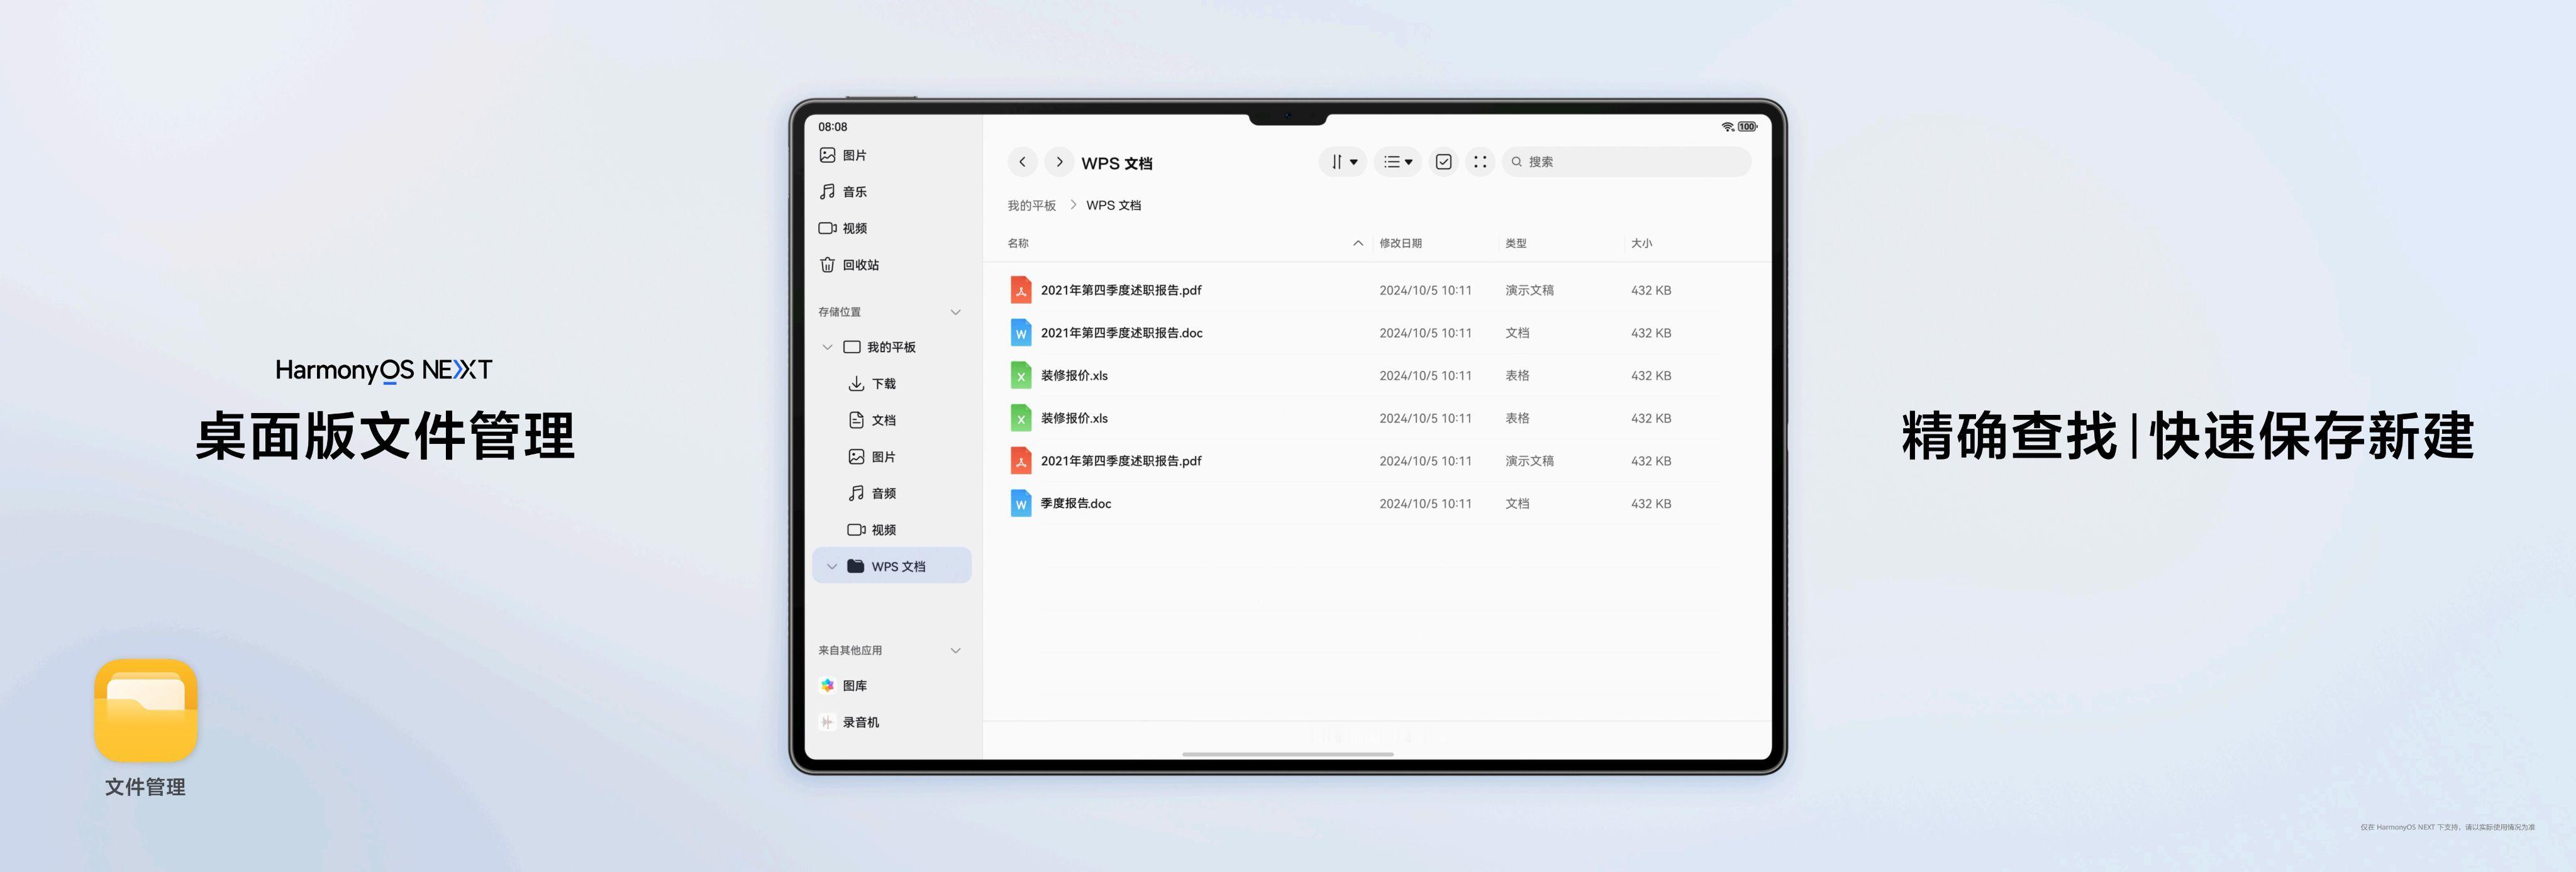Click the 搜索 search field

coord(1627,162)
